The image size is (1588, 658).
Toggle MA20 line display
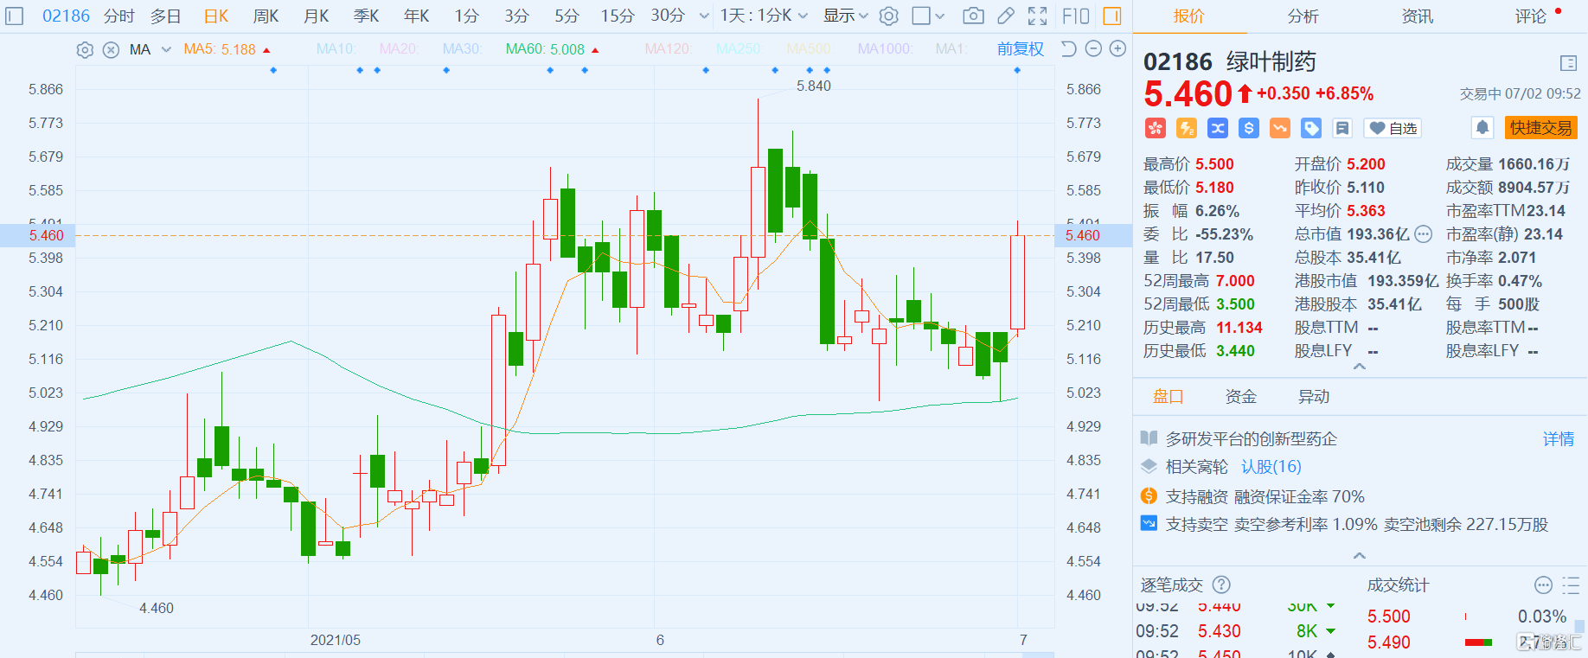398,49
